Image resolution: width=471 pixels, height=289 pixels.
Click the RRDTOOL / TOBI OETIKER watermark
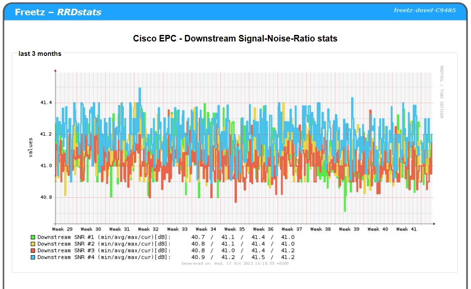(x=441, y=92)
